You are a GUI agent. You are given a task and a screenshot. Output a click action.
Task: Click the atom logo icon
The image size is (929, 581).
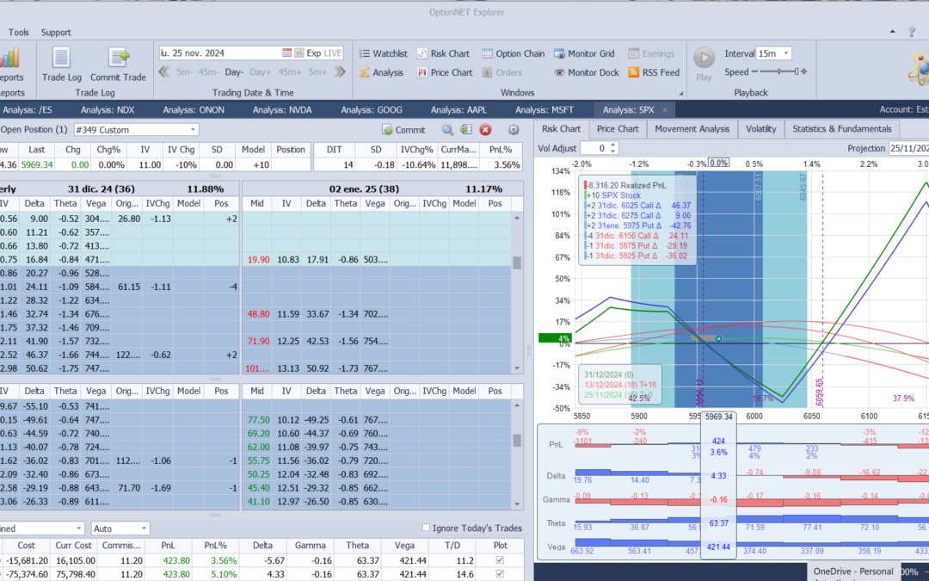(x=919, y=66)
